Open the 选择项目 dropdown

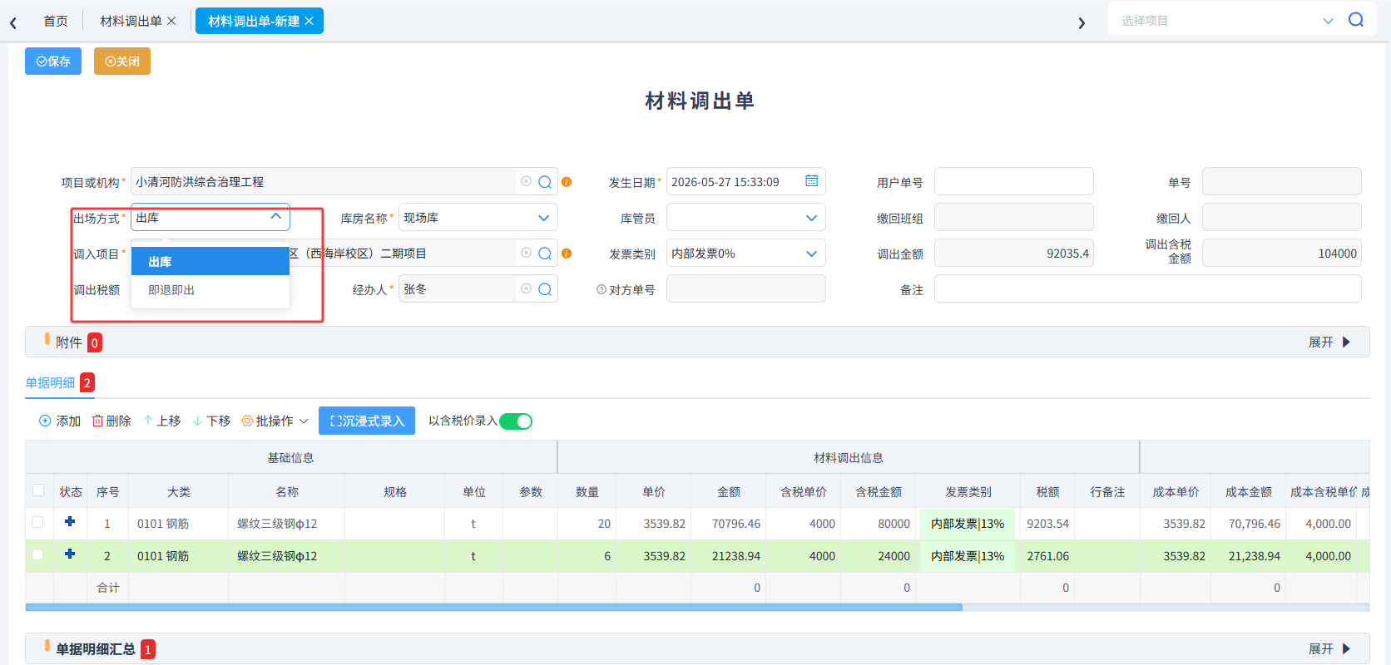[1328, 21]
